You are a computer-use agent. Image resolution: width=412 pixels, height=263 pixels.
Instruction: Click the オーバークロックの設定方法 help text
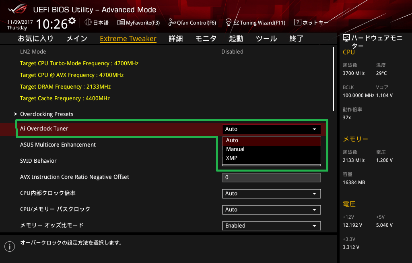[x=72, y=242]
